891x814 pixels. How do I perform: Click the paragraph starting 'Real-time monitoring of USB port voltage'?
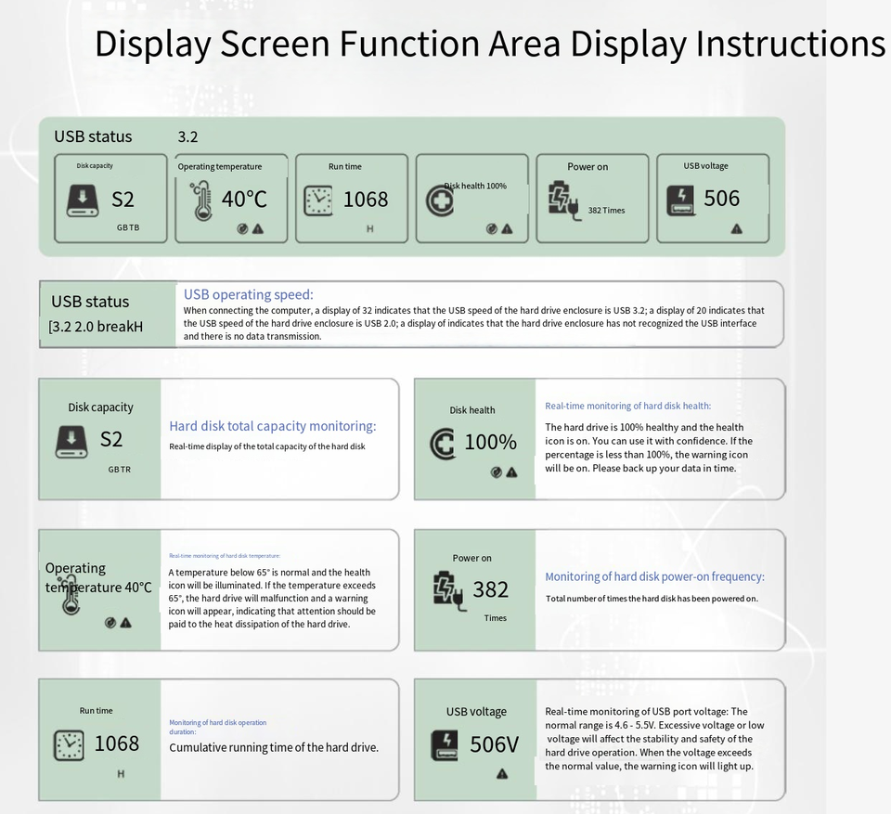click(654, 739)
